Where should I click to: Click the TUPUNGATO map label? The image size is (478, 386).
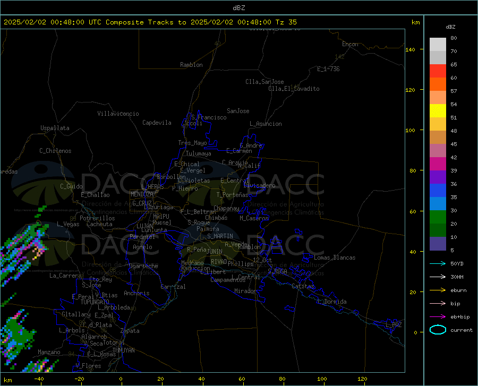click(x=95, y=302)
